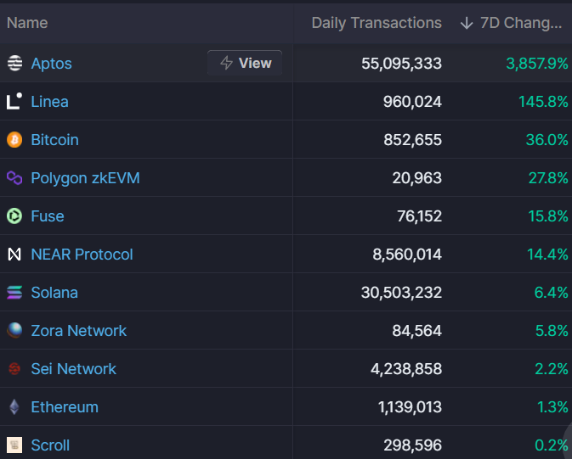Select the value 852,655 for Bitcoin

pyautogui.click(x=412, y=140)
